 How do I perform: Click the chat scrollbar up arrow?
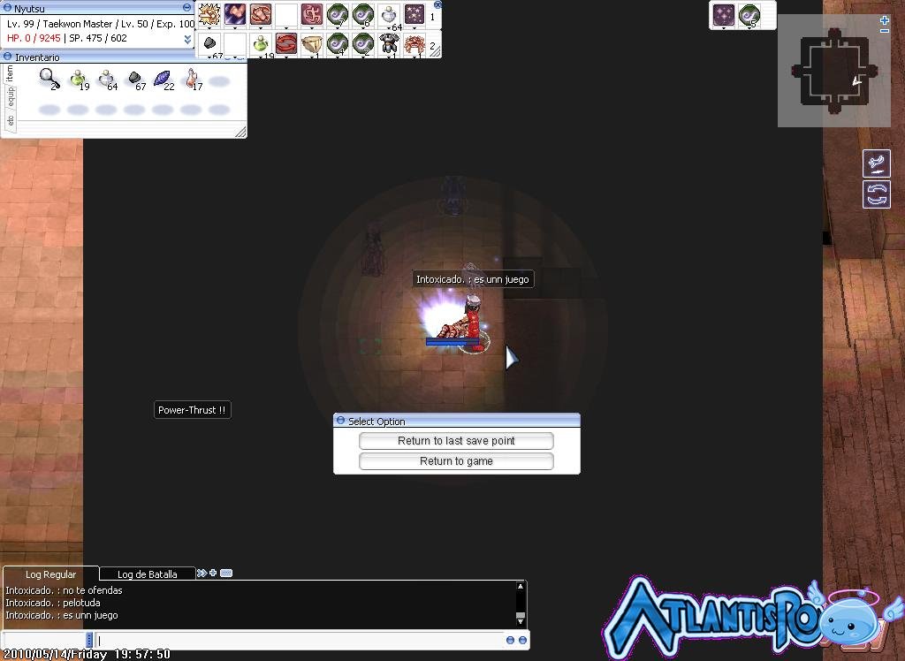(x=520, y=587)
